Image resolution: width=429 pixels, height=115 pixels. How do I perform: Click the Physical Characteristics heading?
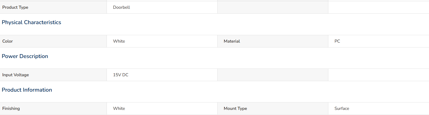click(31, 22)
